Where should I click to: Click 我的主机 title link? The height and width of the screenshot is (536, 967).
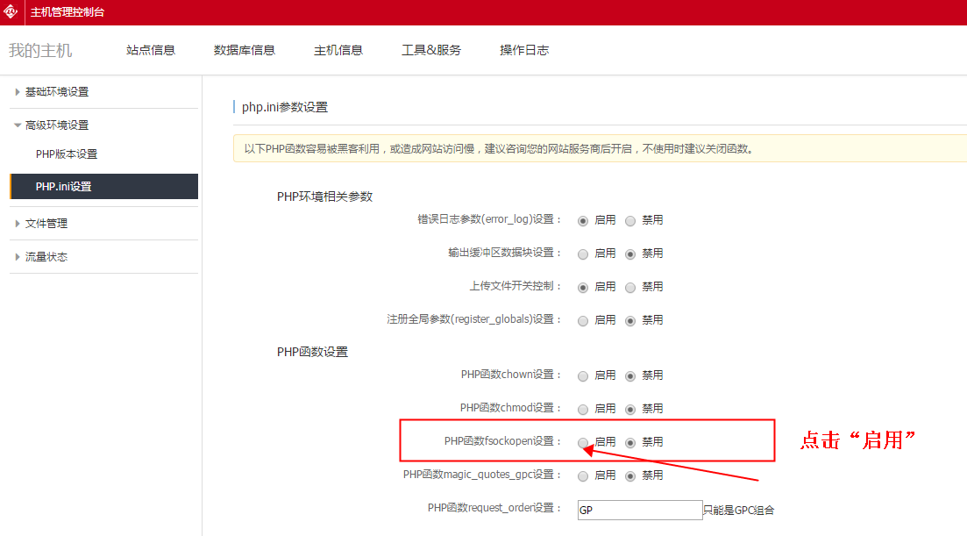[40, 50]
